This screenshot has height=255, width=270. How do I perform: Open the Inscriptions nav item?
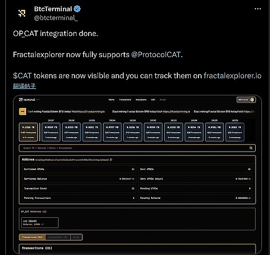pyautogui.click(x=140, y=99)
